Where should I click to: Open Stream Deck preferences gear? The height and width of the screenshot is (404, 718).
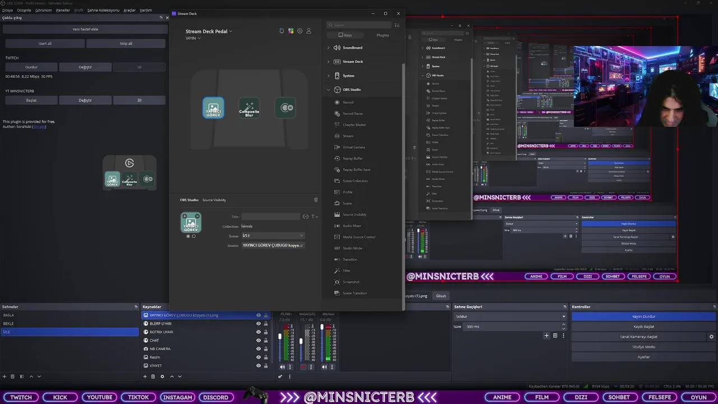(x=300, y=31)
